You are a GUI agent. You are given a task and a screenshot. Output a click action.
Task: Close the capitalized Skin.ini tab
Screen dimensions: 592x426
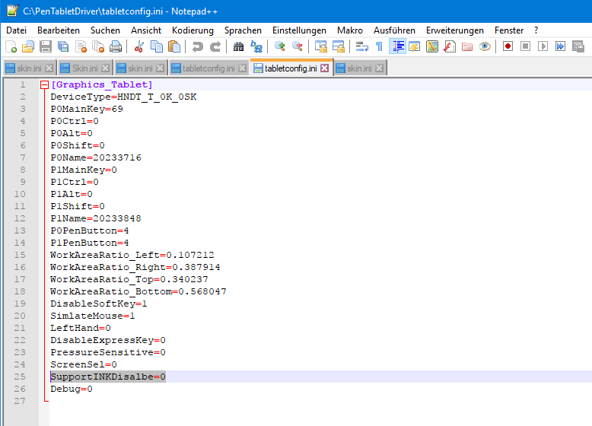(x=105, y=68)
